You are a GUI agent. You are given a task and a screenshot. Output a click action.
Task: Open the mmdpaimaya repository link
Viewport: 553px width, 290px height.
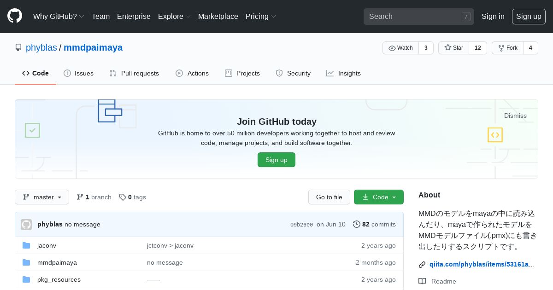pos(93,47)
